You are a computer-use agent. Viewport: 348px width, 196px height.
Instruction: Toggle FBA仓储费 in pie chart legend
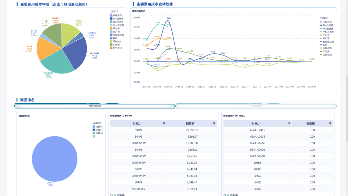117,19
